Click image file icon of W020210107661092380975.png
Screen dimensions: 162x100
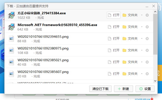(11, 50)
